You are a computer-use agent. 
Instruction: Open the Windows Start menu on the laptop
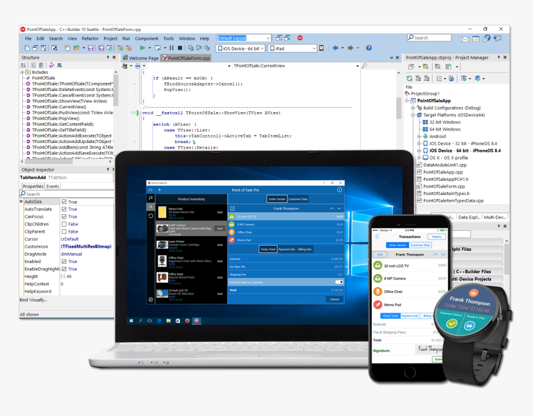coord(131,321)
